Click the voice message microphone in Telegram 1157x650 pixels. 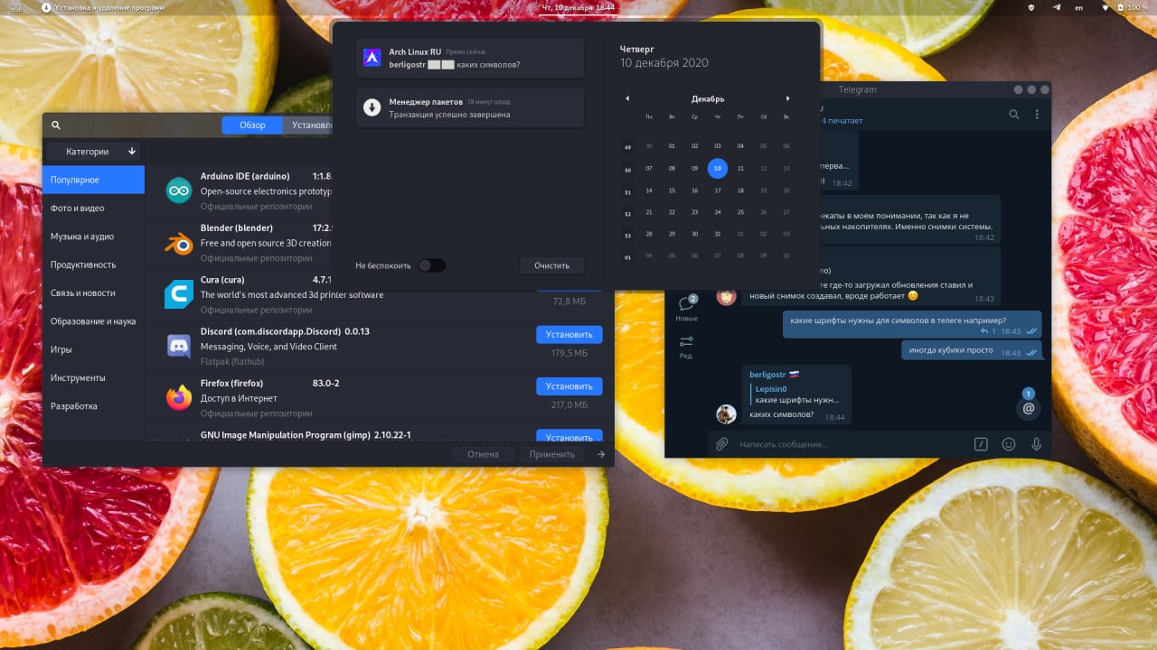pos(1036,444)
